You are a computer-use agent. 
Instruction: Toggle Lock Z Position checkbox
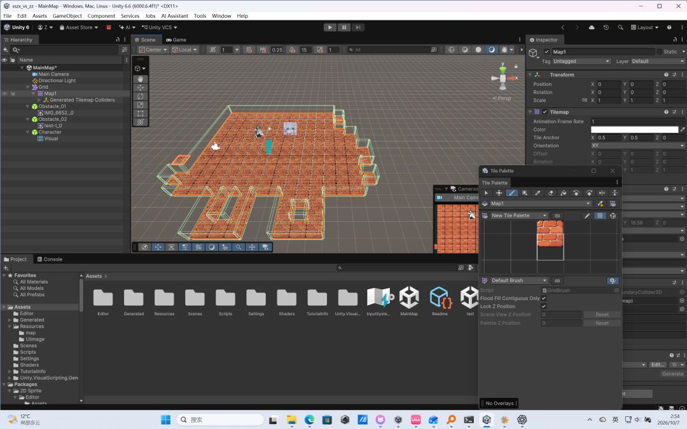coord(544,306)
